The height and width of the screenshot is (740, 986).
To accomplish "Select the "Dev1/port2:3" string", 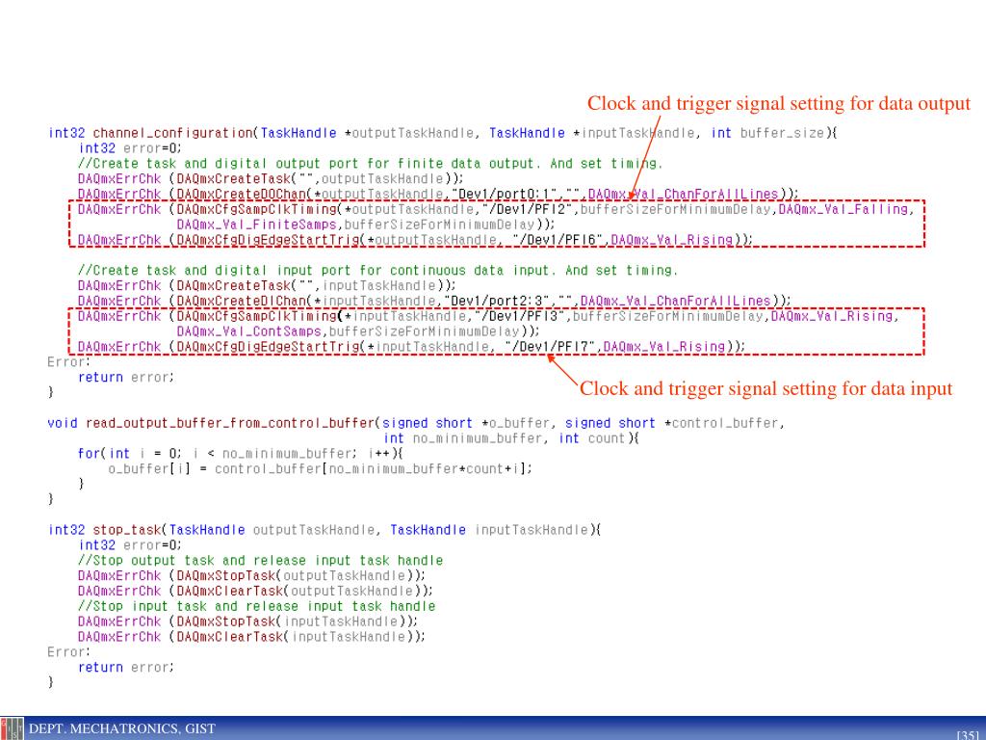I will (x=498, y=301).
